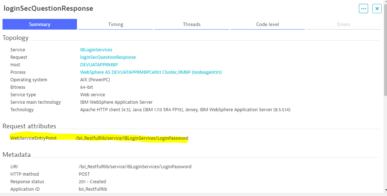Close the loginSecQuestionResponse panel
Image resolution: width=387 pixels, height=196 pixels.
pos(377,9)
